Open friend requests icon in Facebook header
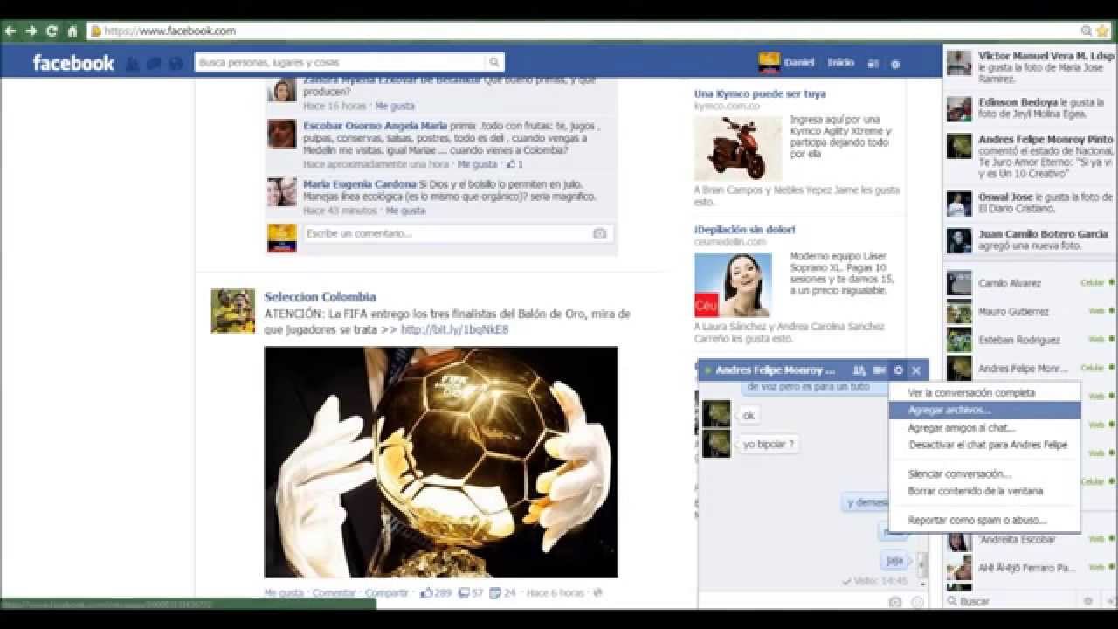The width and height of the screenshot is (1118, 629). [x=133, y=63]
